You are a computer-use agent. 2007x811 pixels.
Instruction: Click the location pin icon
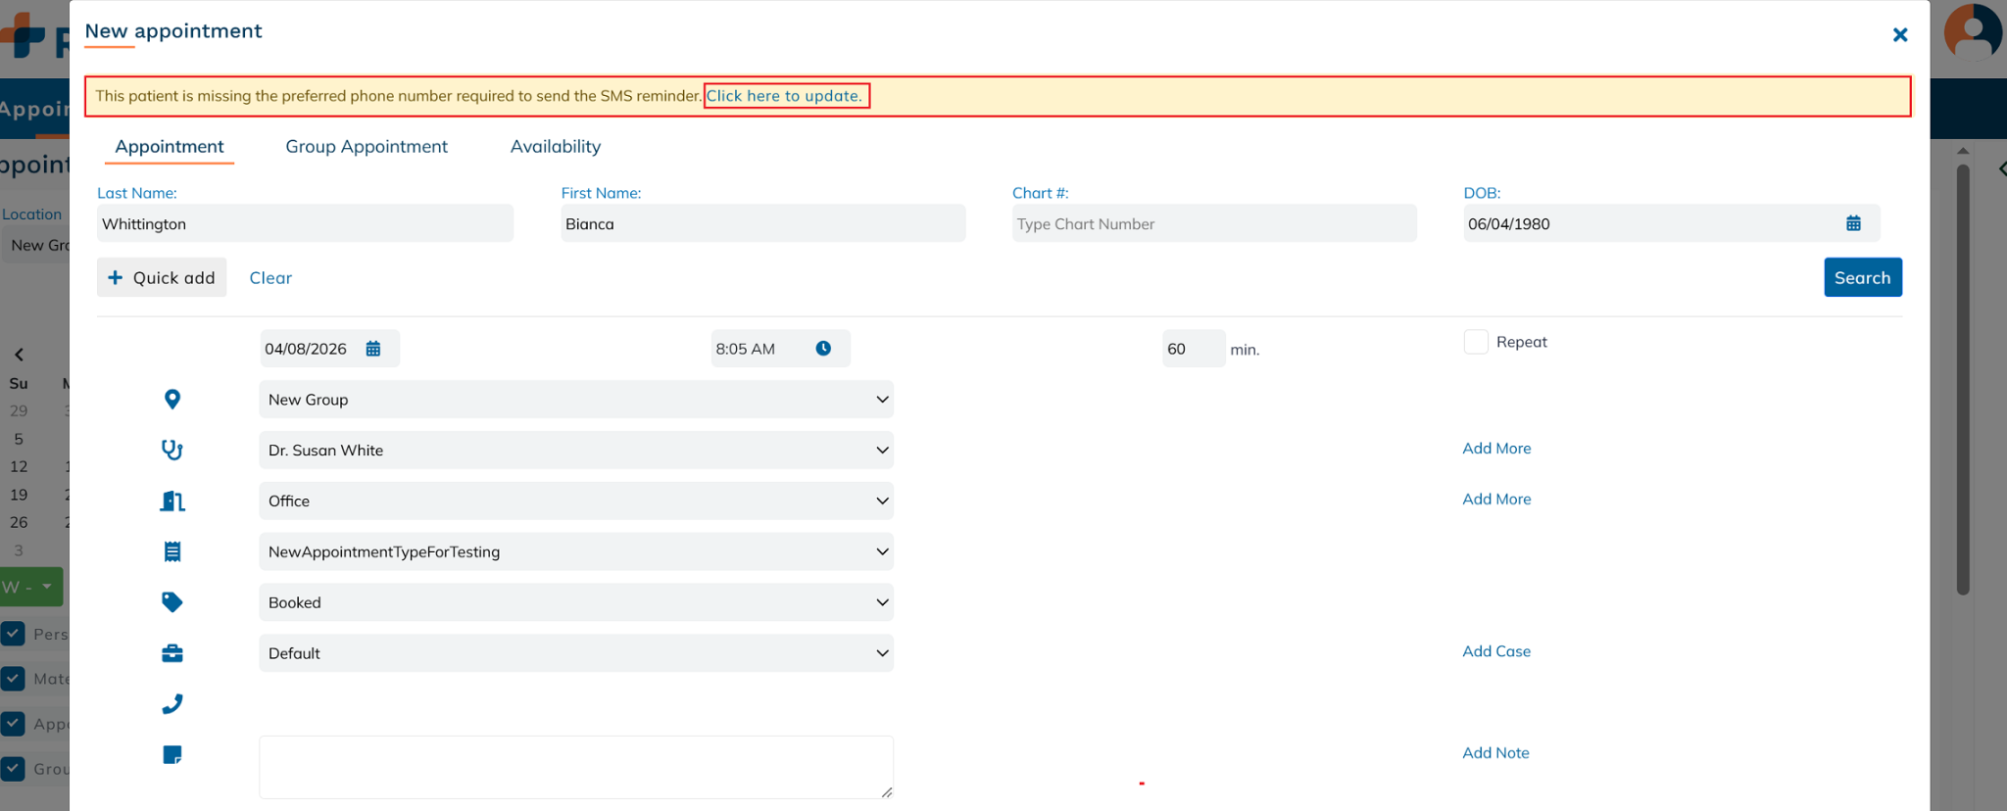(172, 400)
